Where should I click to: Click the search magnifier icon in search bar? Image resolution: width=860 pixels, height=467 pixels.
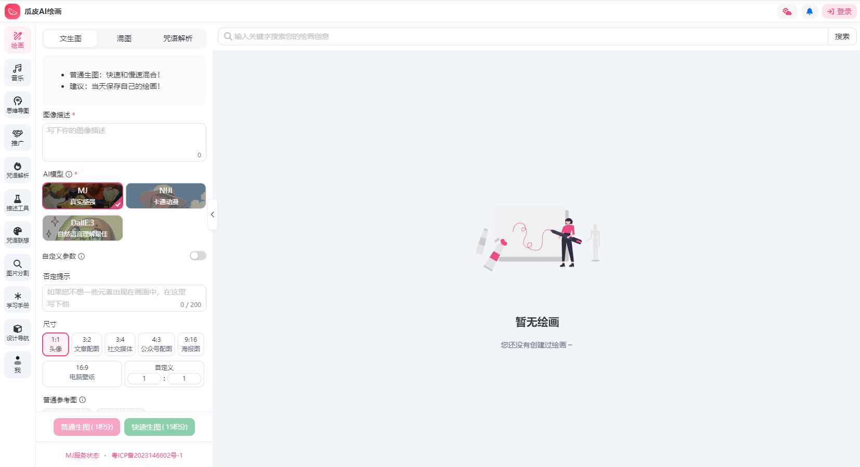(228, 36)
